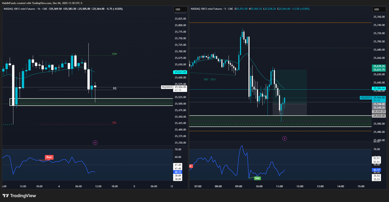
Task: Click the 25,558.00 price label
Action: tap(379, 104)
